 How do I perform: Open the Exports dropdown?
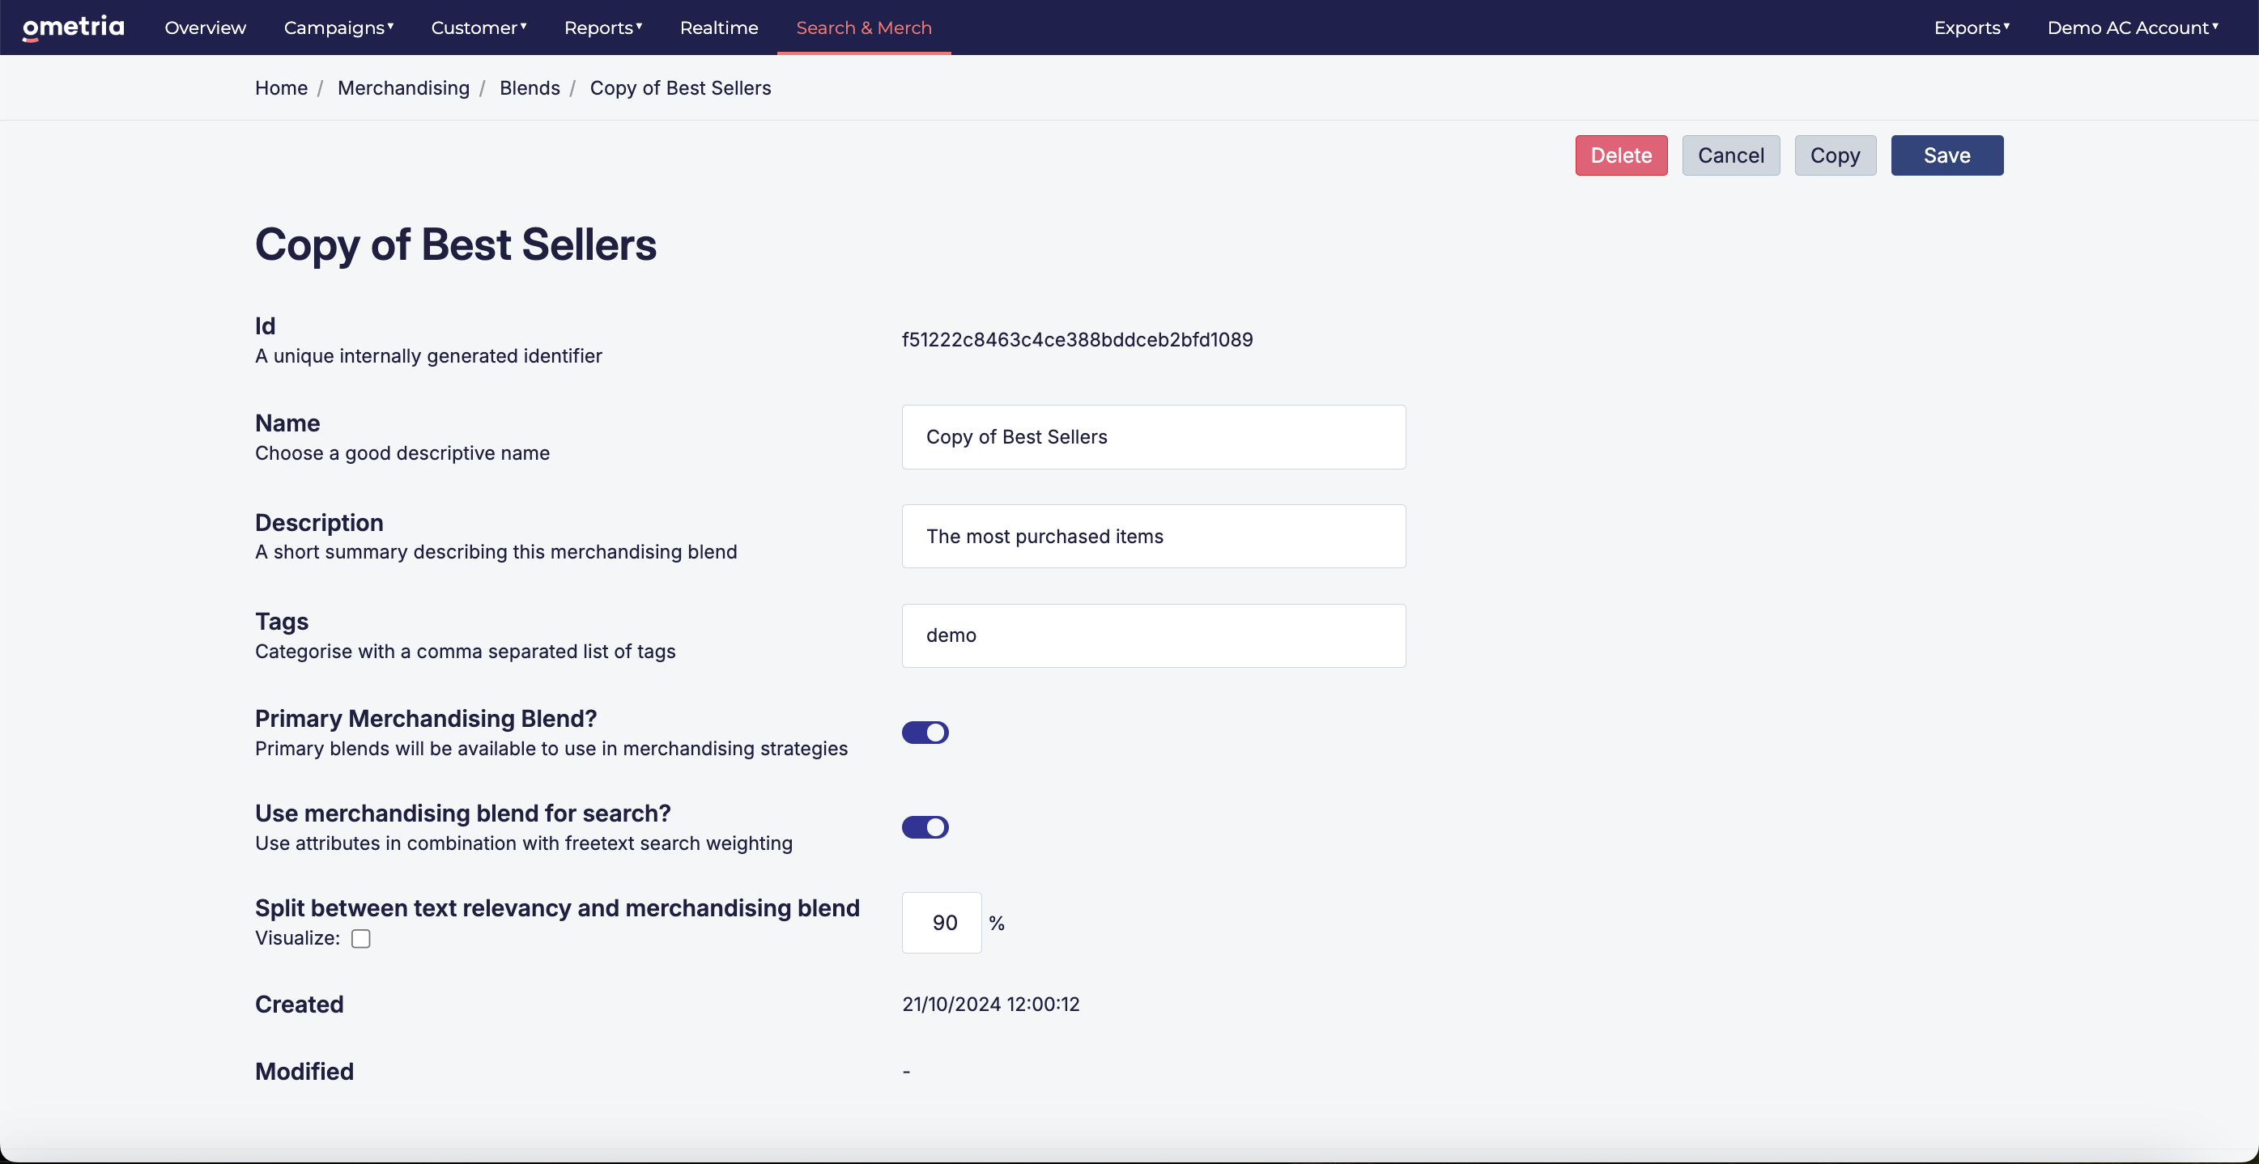pyautogui.click(x=1972, y=28)
